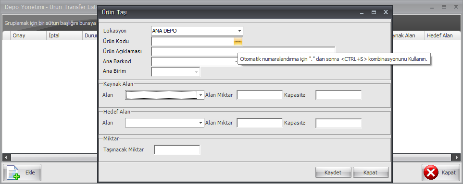
Task: Maximize the Ürün Taşı dialog
Action: 374,12
